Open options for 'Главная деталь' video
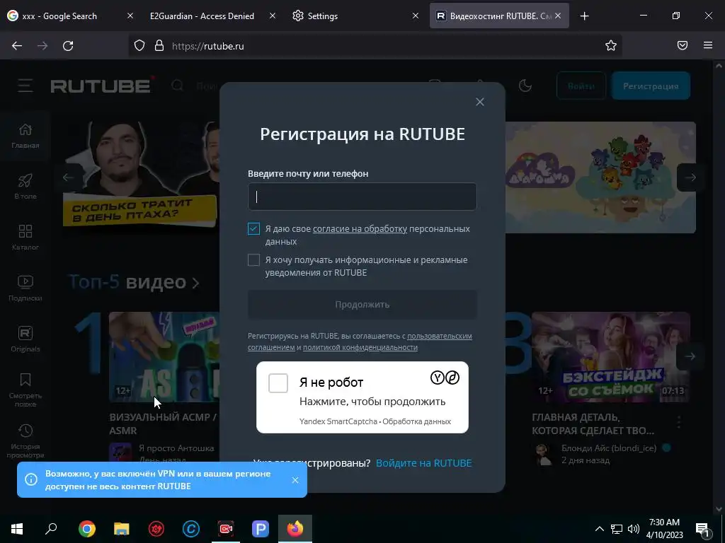The height and width of the screenshot is (543, 725). (679, 422)
